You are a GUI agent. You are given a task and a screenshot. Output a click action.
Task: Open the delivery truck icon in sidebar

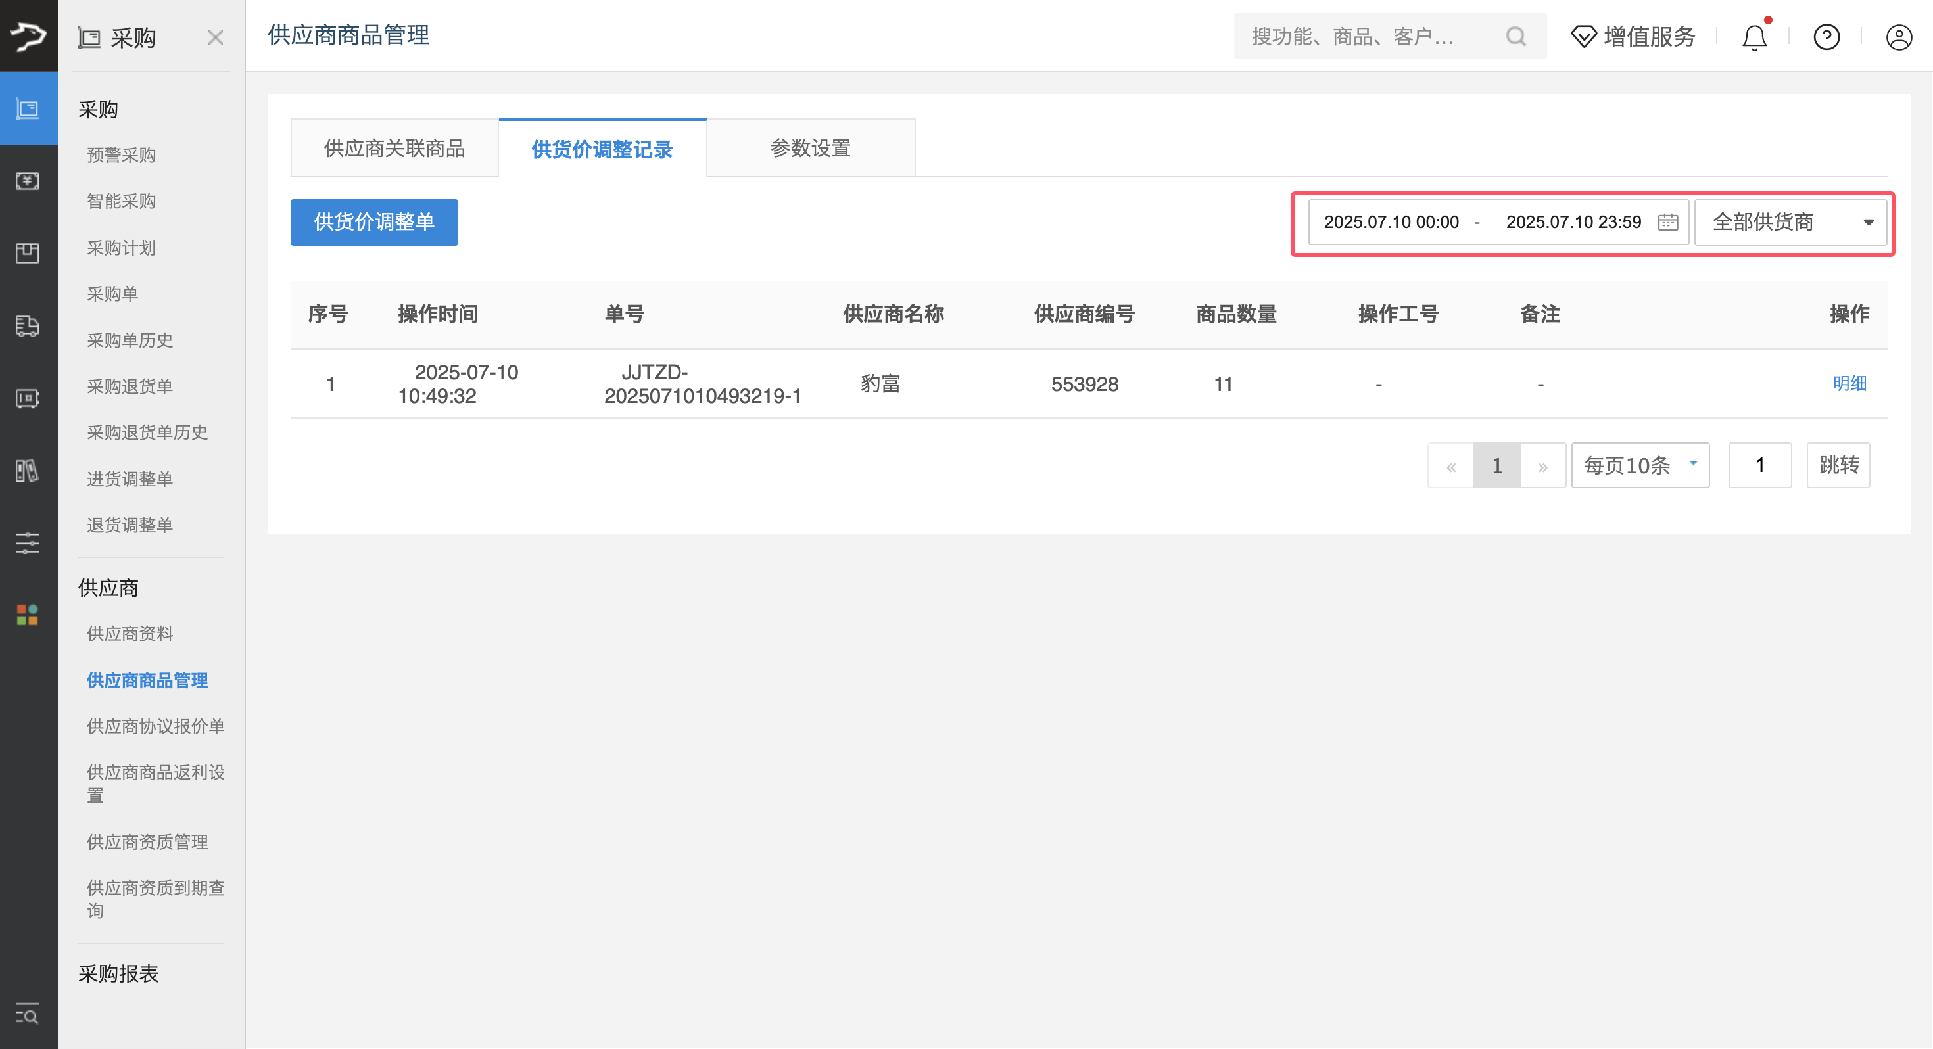point(28,325)
